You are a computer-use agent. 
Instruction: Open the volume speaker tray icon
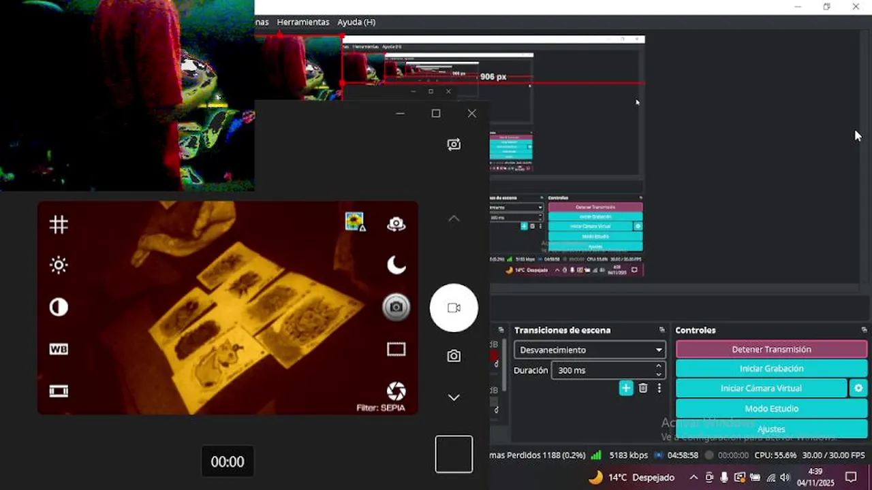[x=785, y=477]
